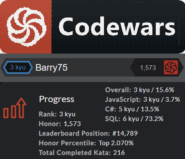Viewport: 185px width, 159px height.
Task: Click the small red Codewars badge icon
Action: tap(171, 67)
